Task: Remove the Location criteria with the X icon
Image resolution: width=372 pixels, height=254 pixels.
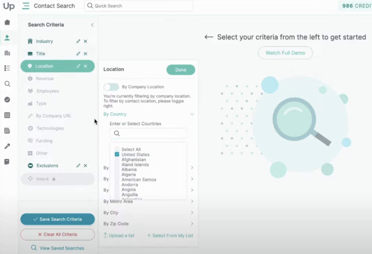Action: pos(85,66)
